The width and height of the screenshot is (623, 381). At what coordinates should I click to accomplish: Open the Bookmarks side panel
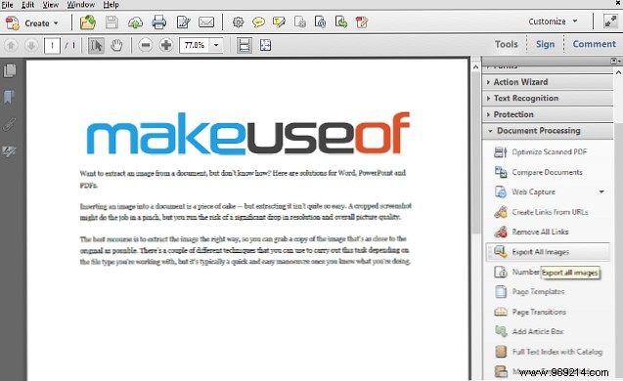(10, 97)
